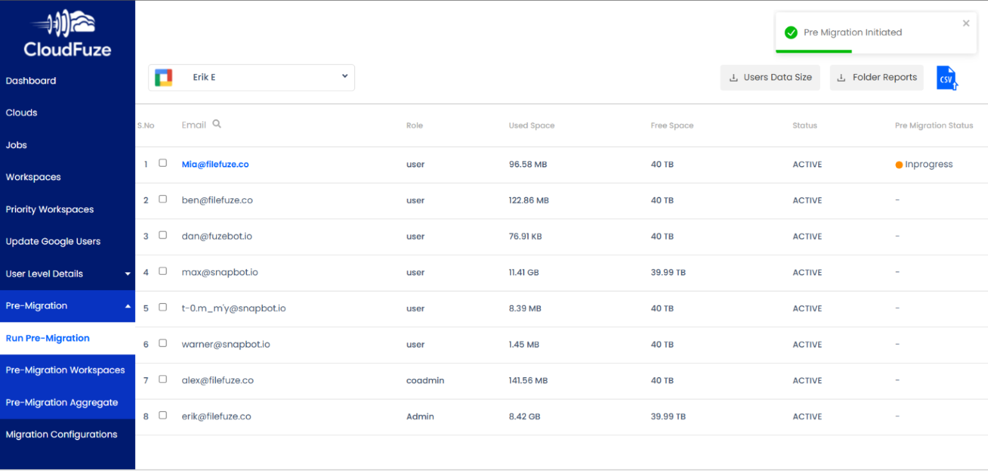Viewport: 988px width, 471px height.
Task: Click the download icon on Users Data Size
Action: click(734, 77)
